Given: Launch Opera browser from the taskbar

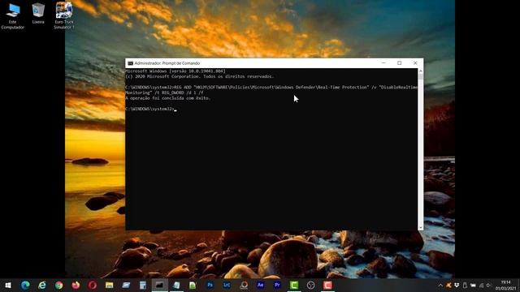Looking at the screenshot, I should 93,285.
